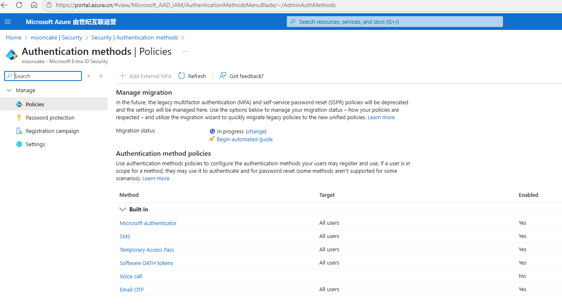Click the Add External MFA plus icon
This screenshot has width=562, height=304.
click(123, 76)
